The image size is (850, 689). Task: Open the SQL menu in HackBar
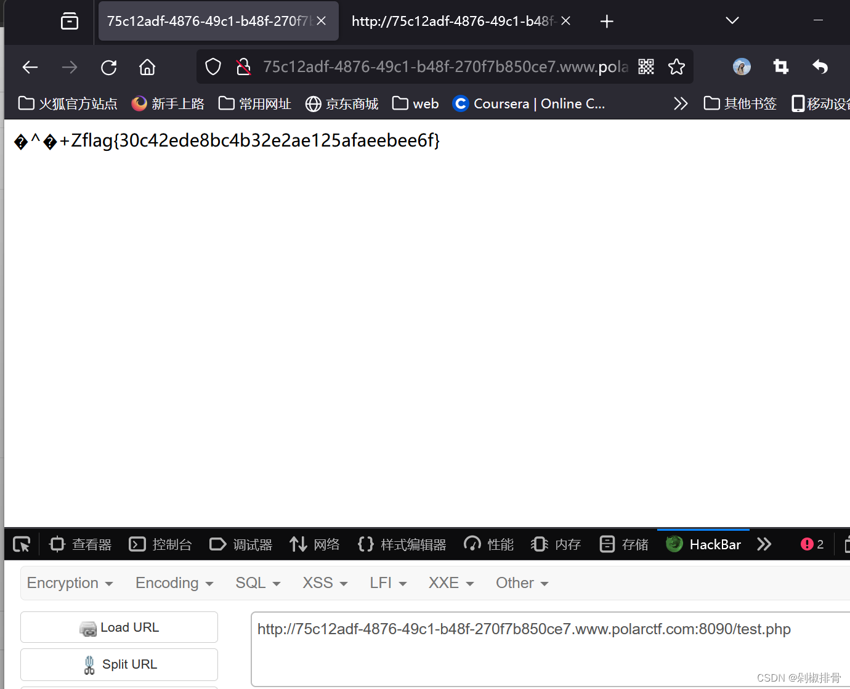click(257, 582)
